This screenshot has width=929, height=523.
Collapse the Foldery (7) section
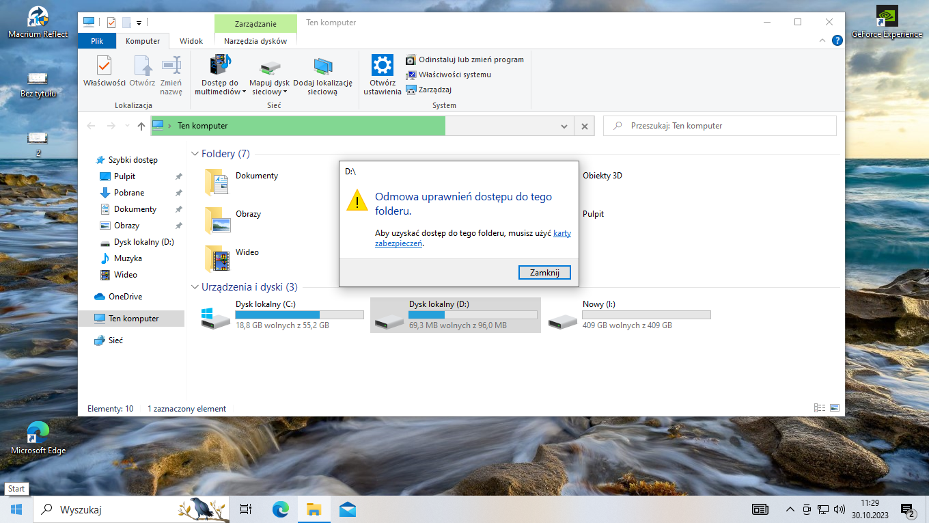click(195, 154)
